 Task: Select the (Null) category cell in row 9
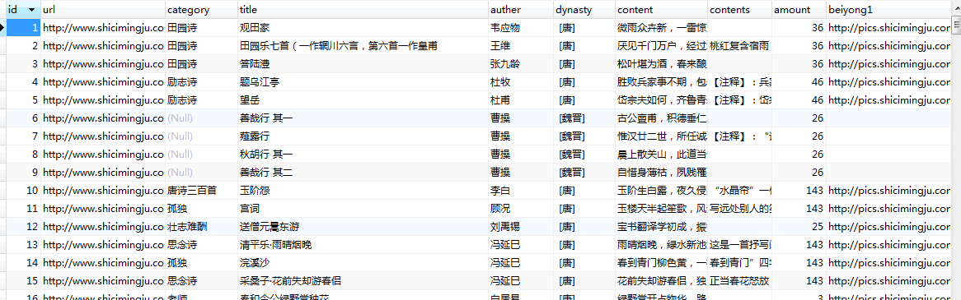(202, 172)
